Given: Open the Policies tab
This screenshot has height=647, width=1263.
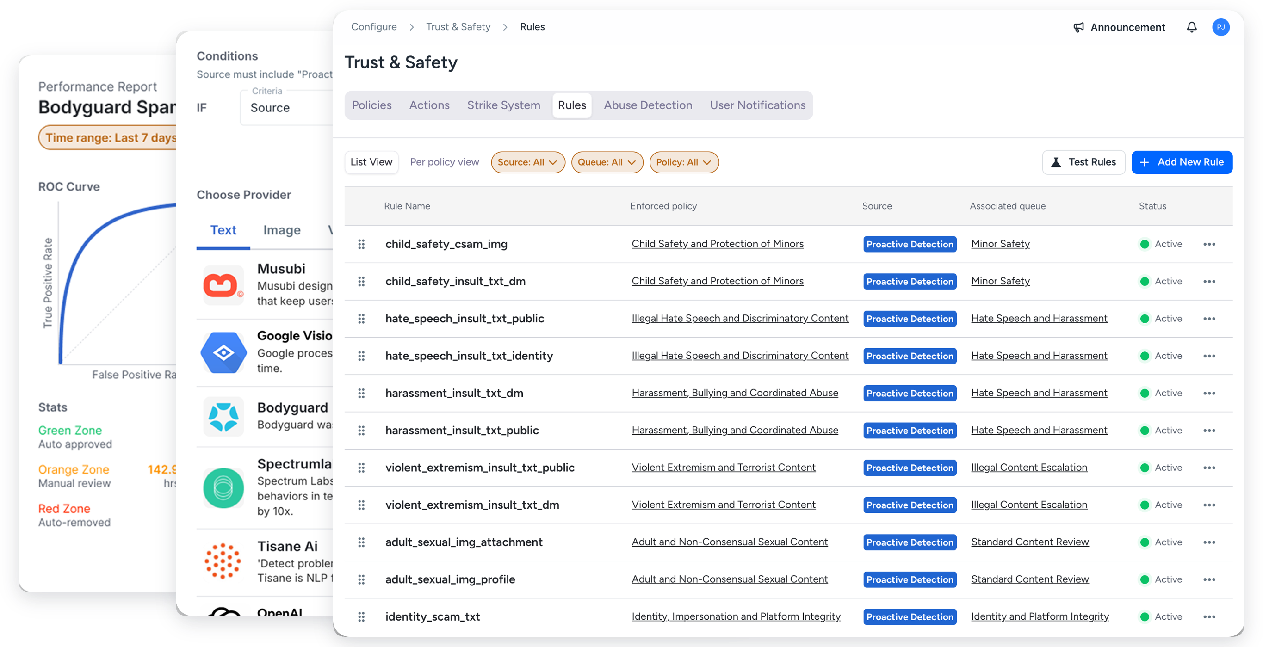Looking at the screenshot, I should 371,105.
